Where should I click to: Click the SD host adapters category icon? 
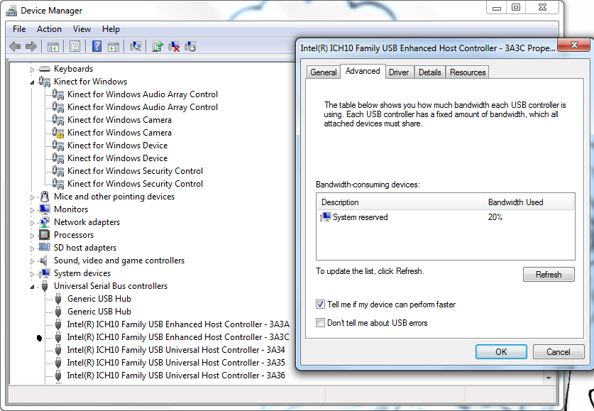click(44, 247)
